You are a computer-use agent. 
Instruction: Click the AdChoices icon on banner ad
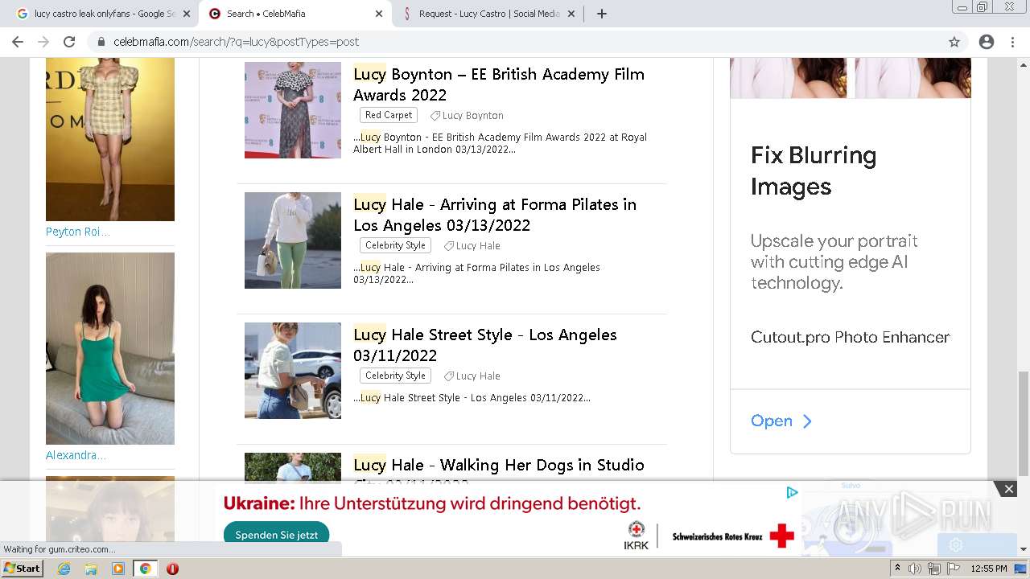pyautogui.click(x=792, y=492)
